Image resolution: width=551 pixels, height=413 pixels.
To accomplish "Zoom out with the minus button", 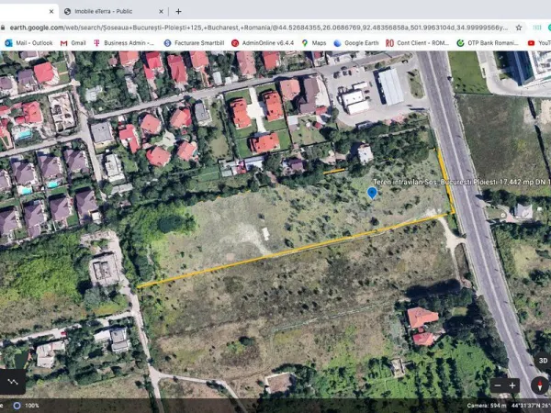I will [498, 385].
